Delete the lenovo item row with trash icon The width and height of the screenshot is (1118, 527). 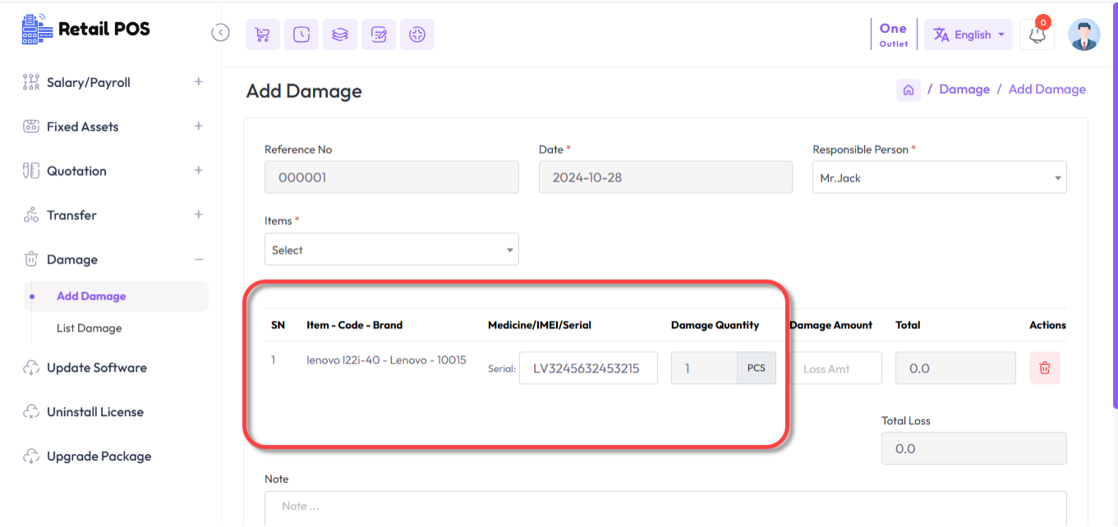point(1044,369)
